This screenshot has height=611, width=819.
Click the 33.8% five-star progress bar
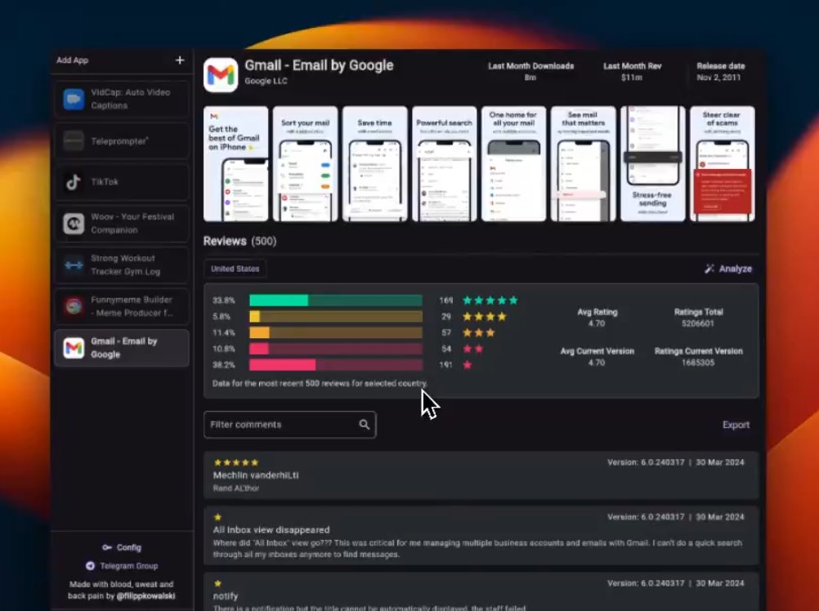click(336, 300)
